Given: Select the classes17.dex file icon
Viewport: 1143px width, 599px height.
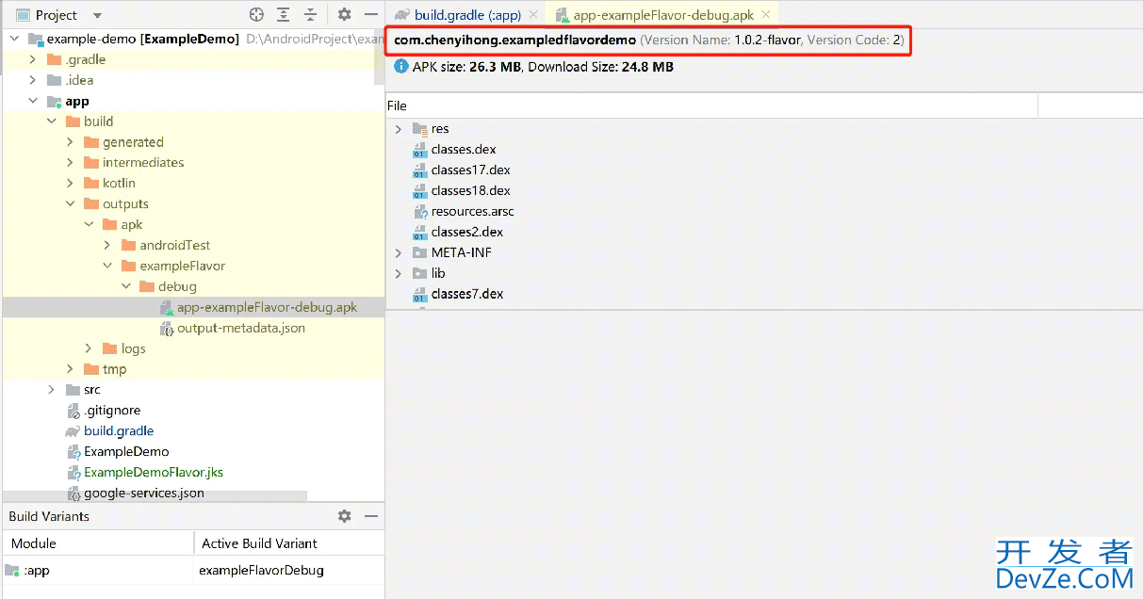Looking at the screenshot, I should click(x=420, y=170).
